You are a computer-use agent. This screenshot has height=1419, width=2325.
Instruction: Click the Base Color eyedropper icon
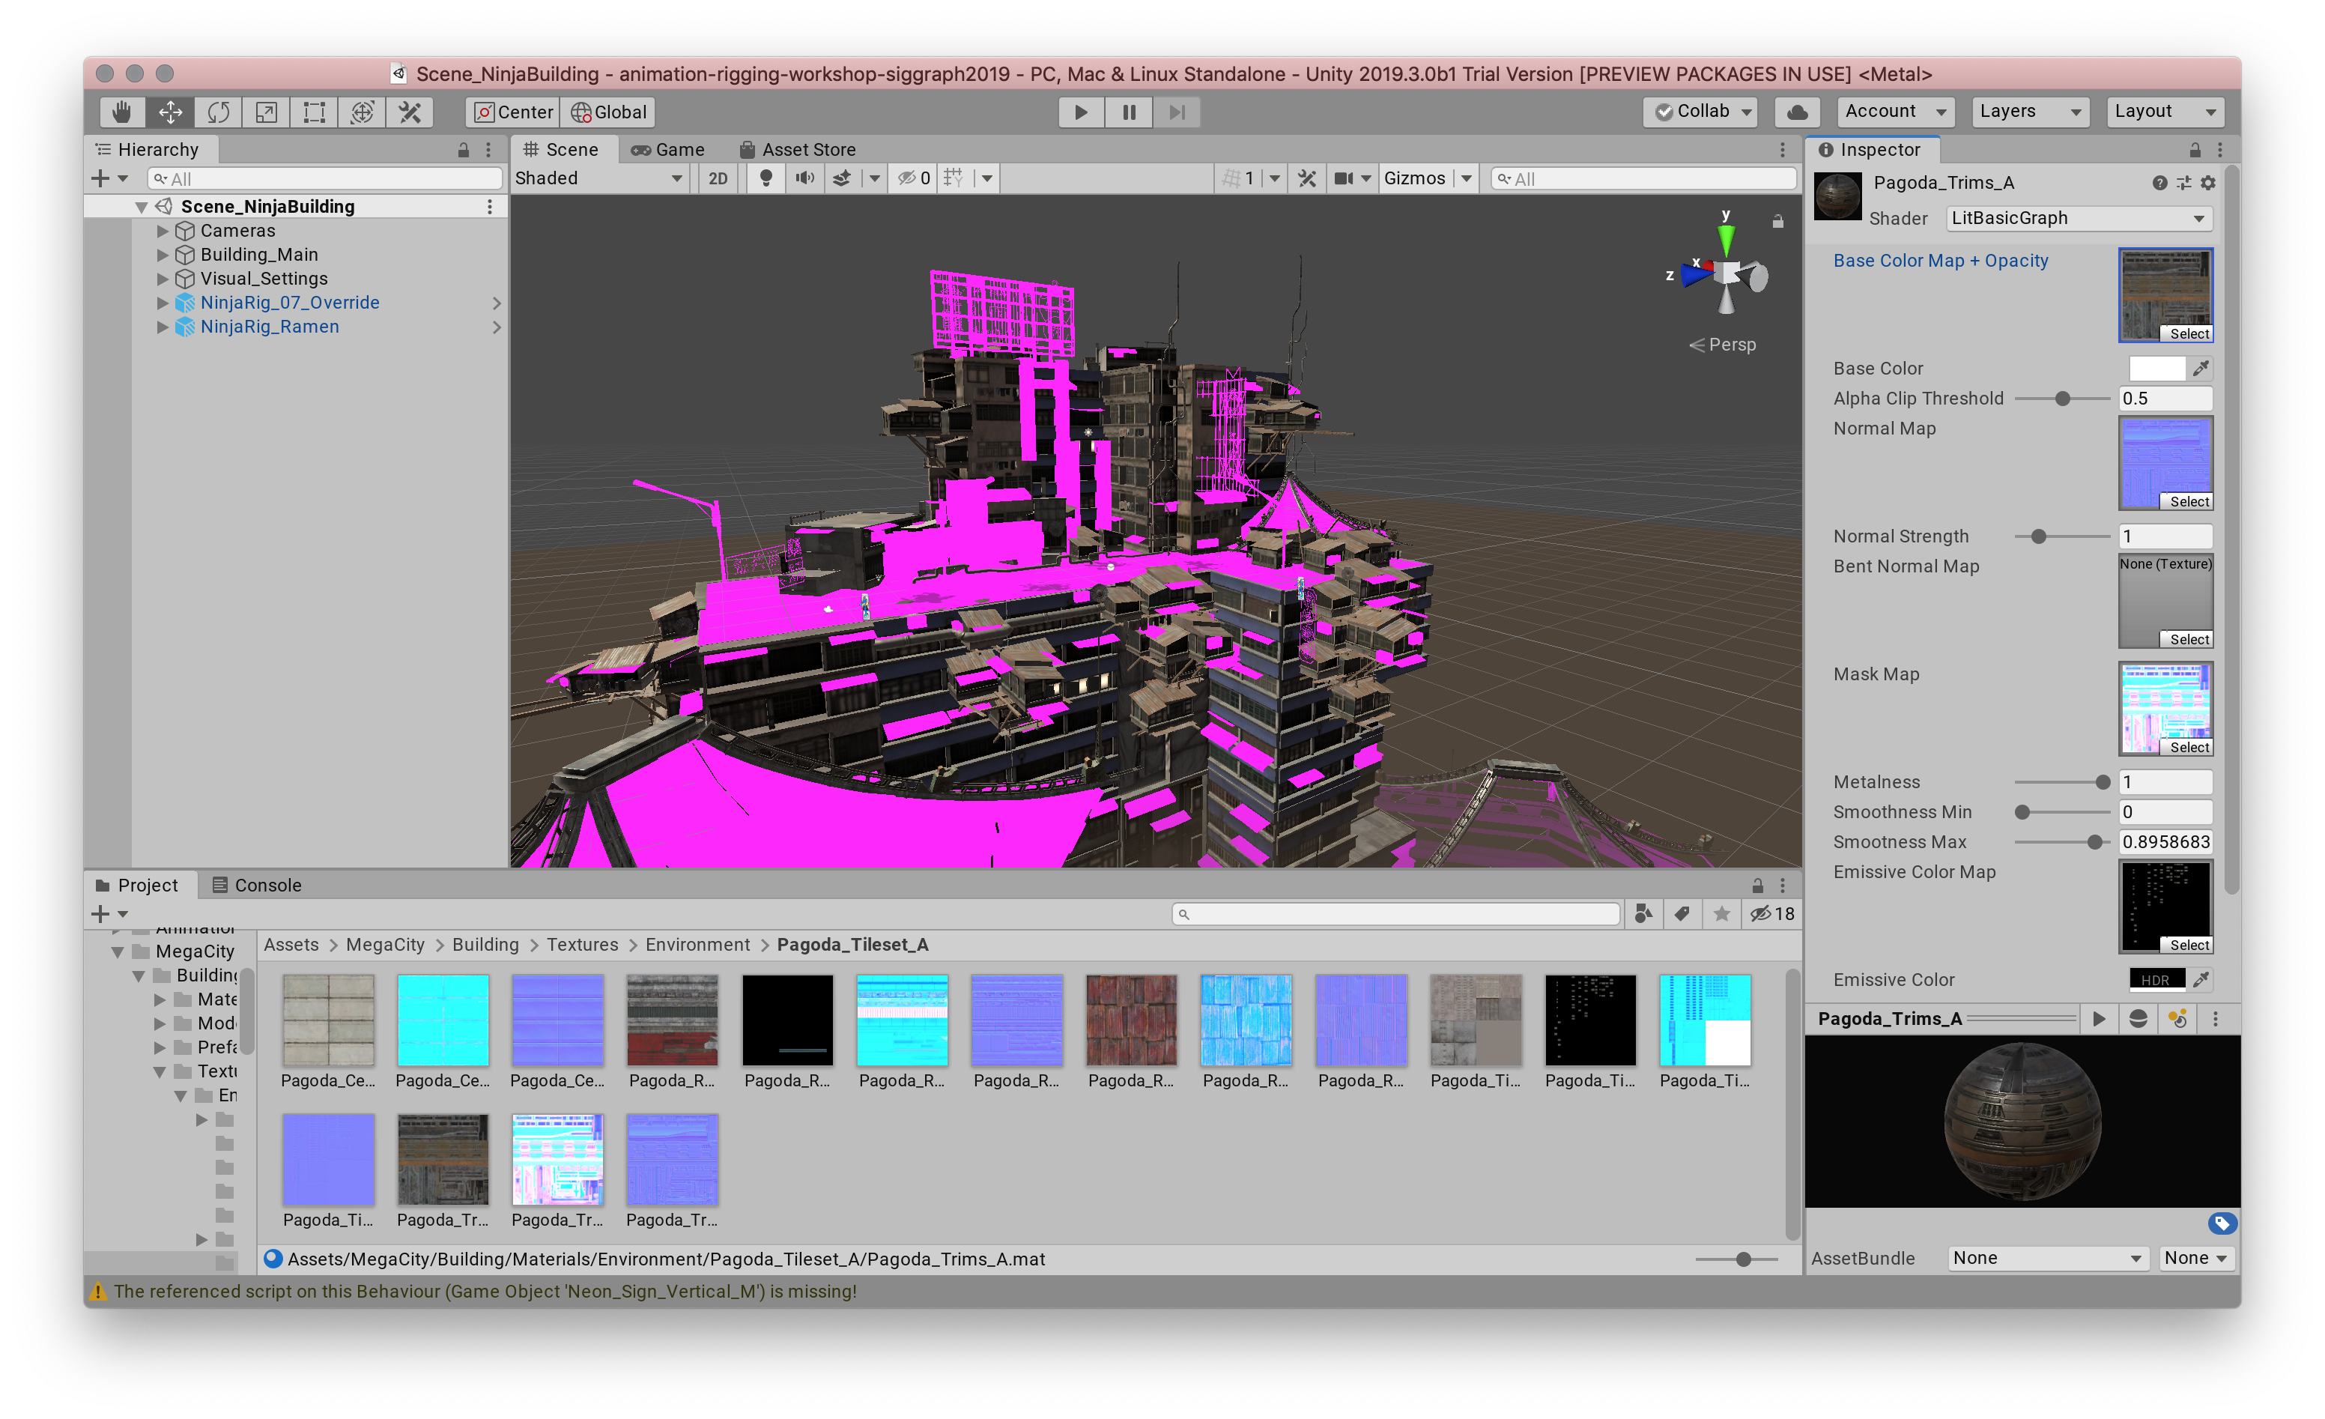click(2201, 368)
